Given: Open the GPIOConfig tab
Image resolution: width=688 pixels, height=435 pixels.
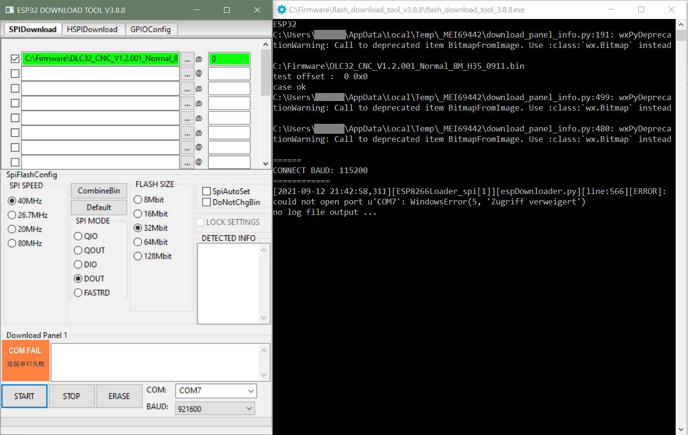Looking at the screenshot, I should tap(150, 29).
